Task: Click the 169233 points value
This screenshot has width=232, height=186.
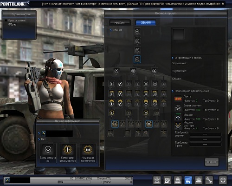Action: (x=128, y=179)
